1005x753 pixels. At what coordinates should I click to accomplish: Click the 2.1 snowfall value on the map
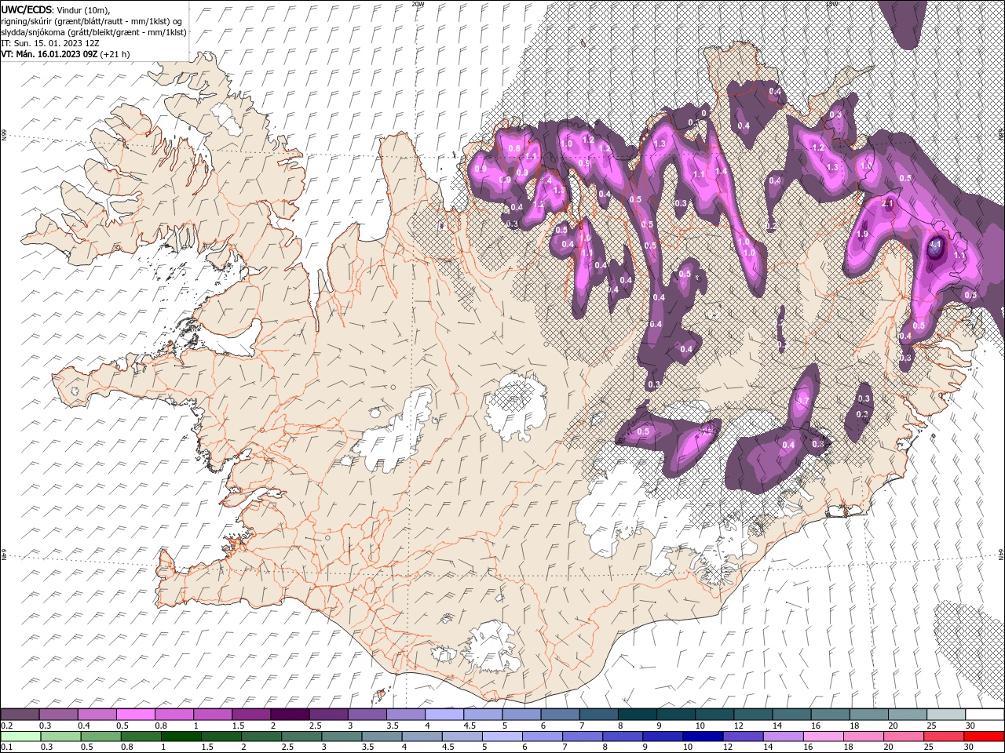pyautogui.click(x=888, y=204)
